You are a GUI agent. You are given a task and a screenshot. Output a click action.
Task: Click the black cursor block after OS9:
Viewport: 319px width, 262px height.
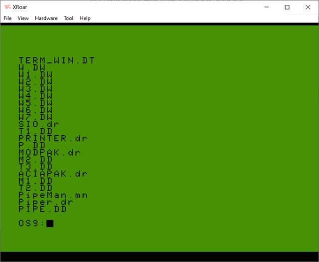[50, 223]
